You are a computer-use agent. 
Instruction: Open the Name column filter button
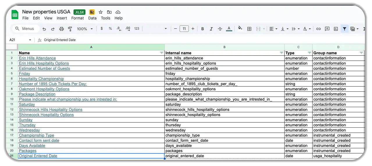click(162, 53)
